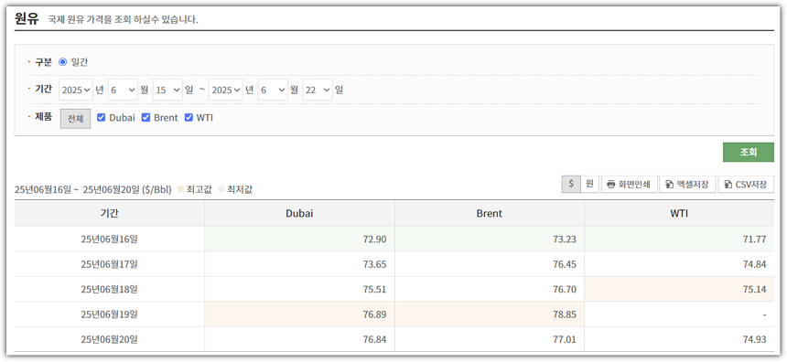Expand the end day dropdown showing 22

click(x=318, y=90)
